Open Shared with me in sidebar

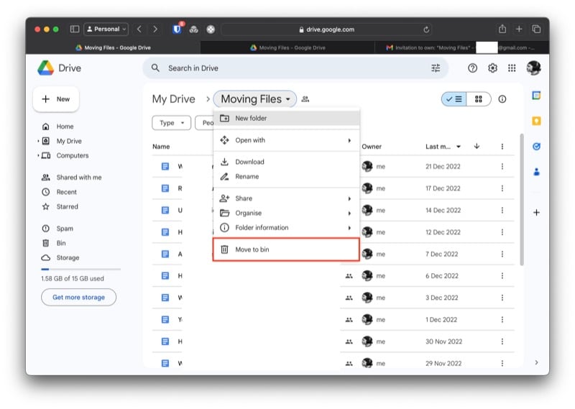79,178
